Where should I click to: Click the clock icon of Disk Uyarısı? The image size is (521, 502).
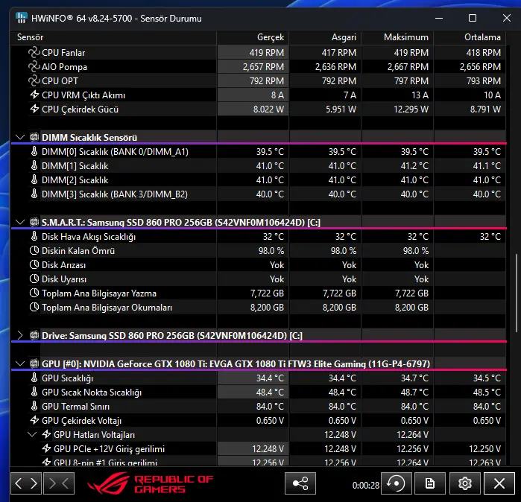click(x=34, y=279)
